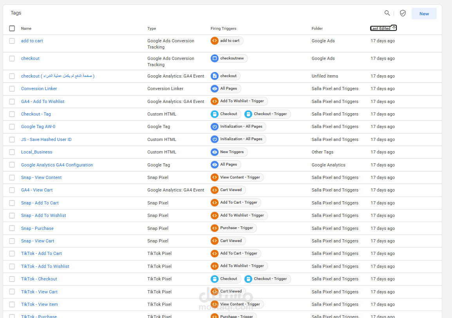Click the New Triggers eye icon
The width and height of the screenshot is (452, 318).
point(215,152)
